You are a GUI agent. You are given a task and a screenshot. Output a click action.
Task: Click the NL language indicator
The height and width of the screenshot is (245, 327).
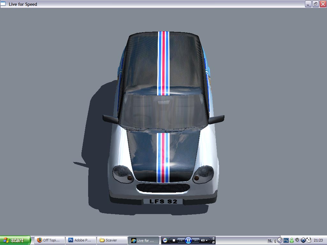(x=270, y=241)
